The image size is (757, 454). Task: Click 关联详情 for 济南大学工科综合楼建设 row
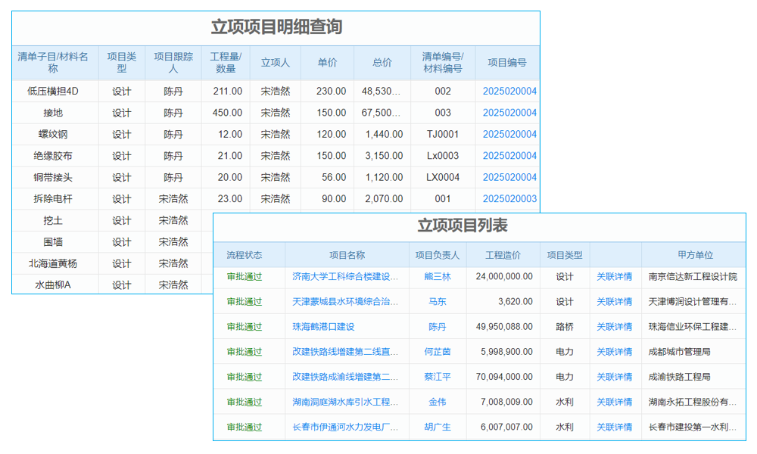pos(615,277)
